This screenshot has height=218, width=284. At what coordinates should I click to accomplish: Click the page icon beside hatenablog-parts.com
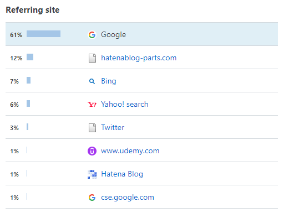92,58
